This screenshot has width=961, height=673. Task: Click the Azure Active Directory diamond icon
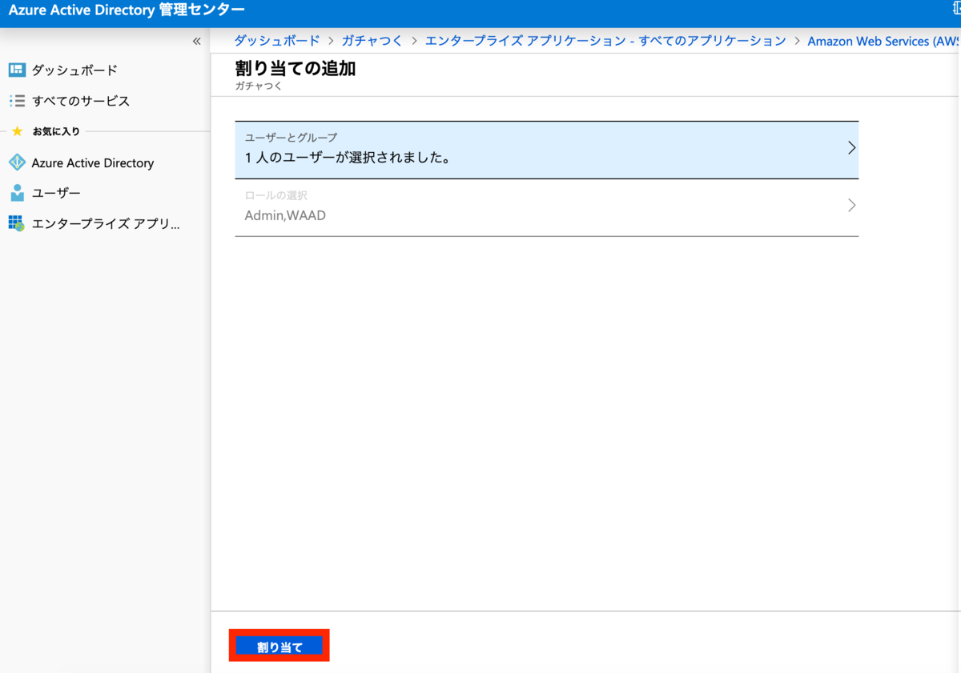(x=17, y=162)
